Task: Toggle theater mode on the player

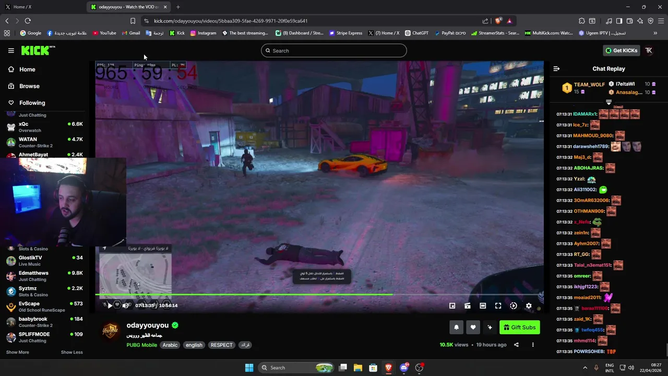Action: click(x=483, y=306)
